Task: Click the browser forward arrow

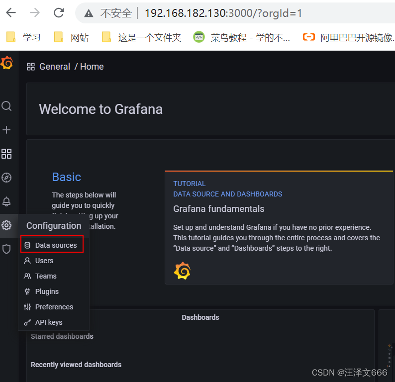Action: coord(35,12)
